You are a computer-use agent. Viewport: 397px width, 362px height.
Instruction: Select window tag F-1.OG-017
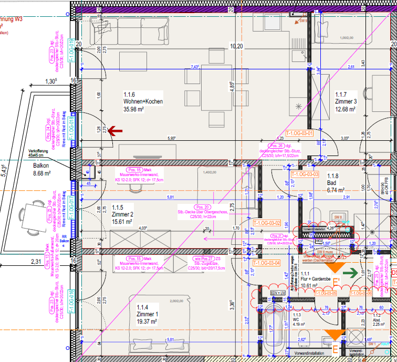(71, 208)
